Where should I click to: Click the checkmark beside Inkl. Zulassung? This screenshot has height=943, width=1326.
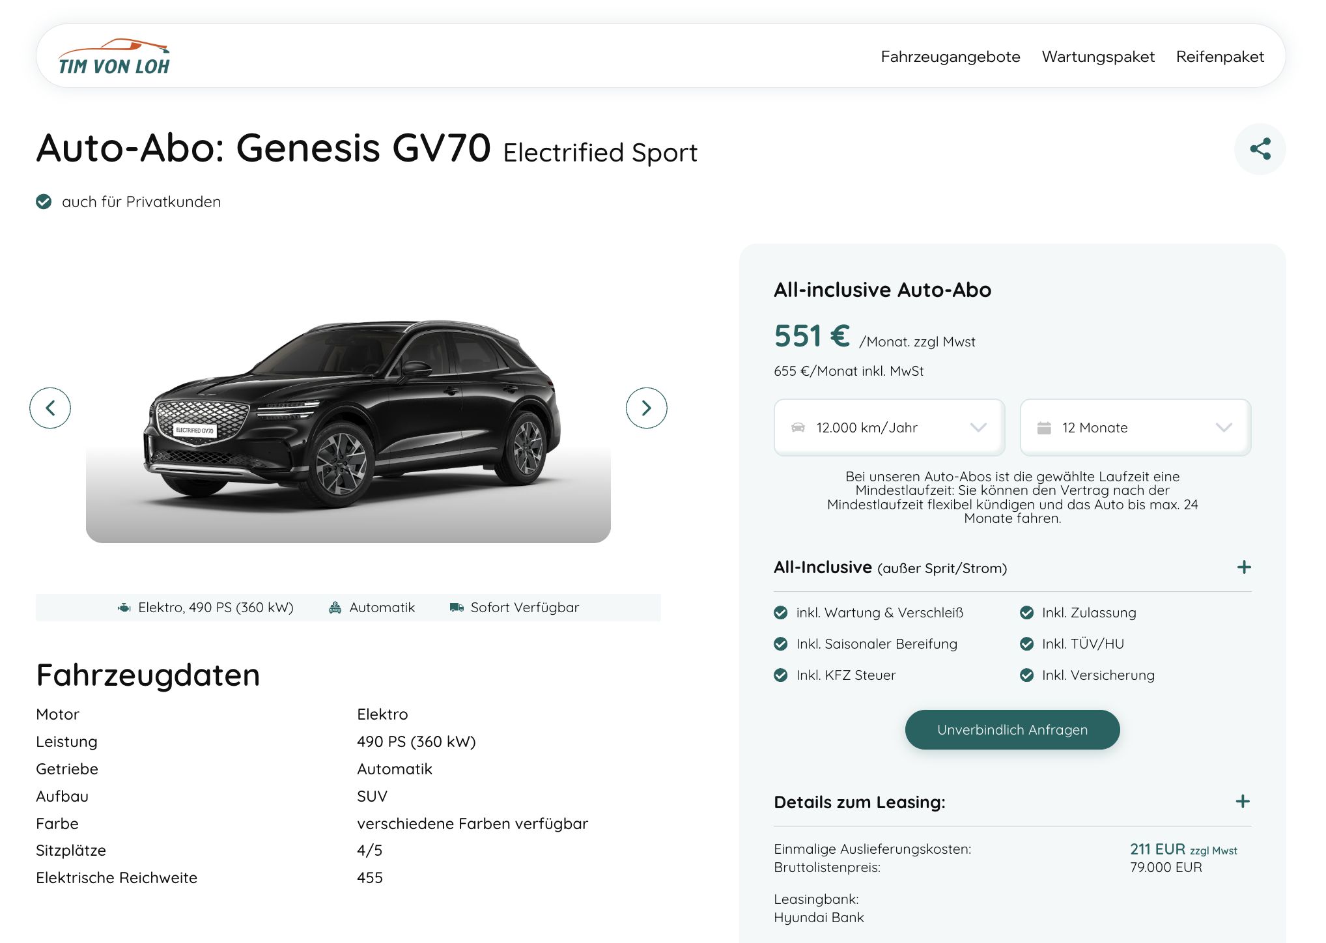coord(1027,613)
